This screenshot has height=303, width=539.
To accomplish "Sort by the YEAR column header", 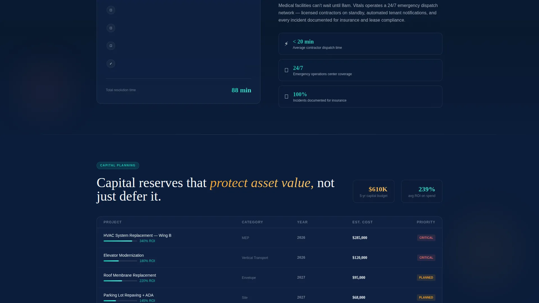I will pos(302,222).
